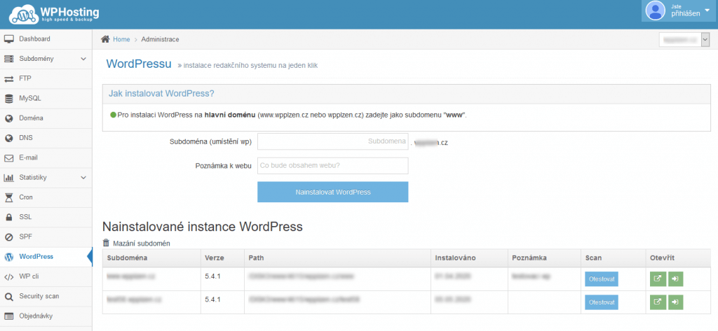Click the Home house icon in breadcrumb

point(105,39)
